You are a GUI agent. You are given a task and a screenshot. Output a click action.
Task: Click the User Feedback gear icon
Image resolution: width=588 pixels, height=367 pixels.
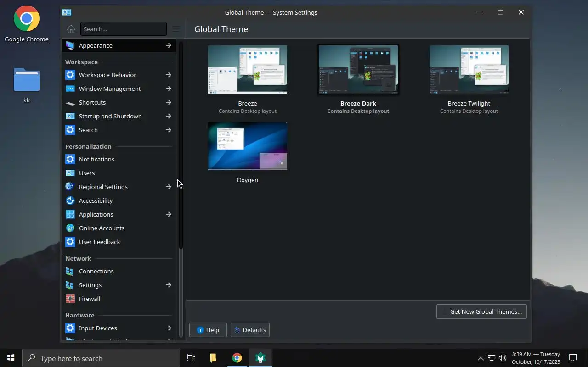[x=70, y=242]
